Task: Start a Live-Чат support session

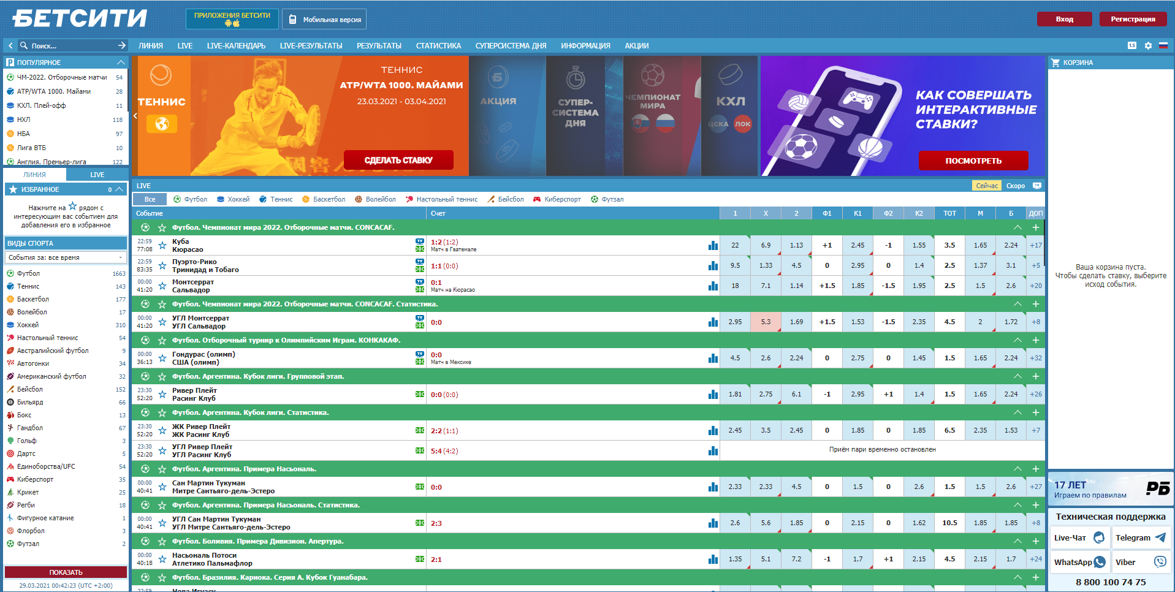Action: (x=1079, y=537)
